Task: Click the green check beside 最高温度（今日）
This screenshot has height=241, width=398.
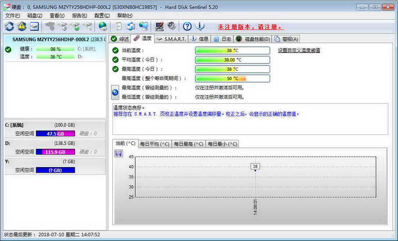Action: pos(115,69)
